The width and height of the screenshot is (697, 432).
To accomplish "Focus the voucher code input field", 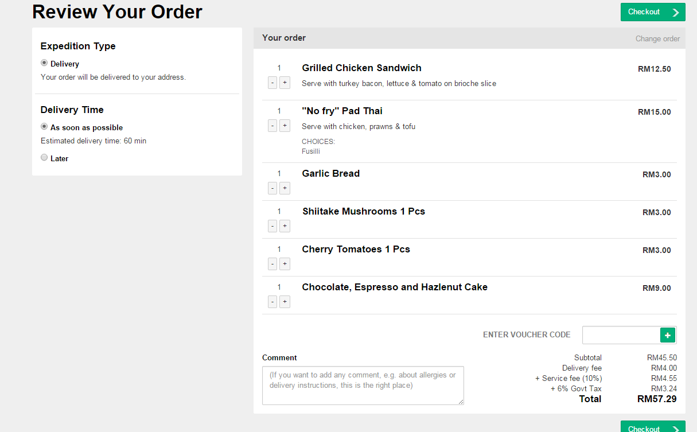I will 621,335.
